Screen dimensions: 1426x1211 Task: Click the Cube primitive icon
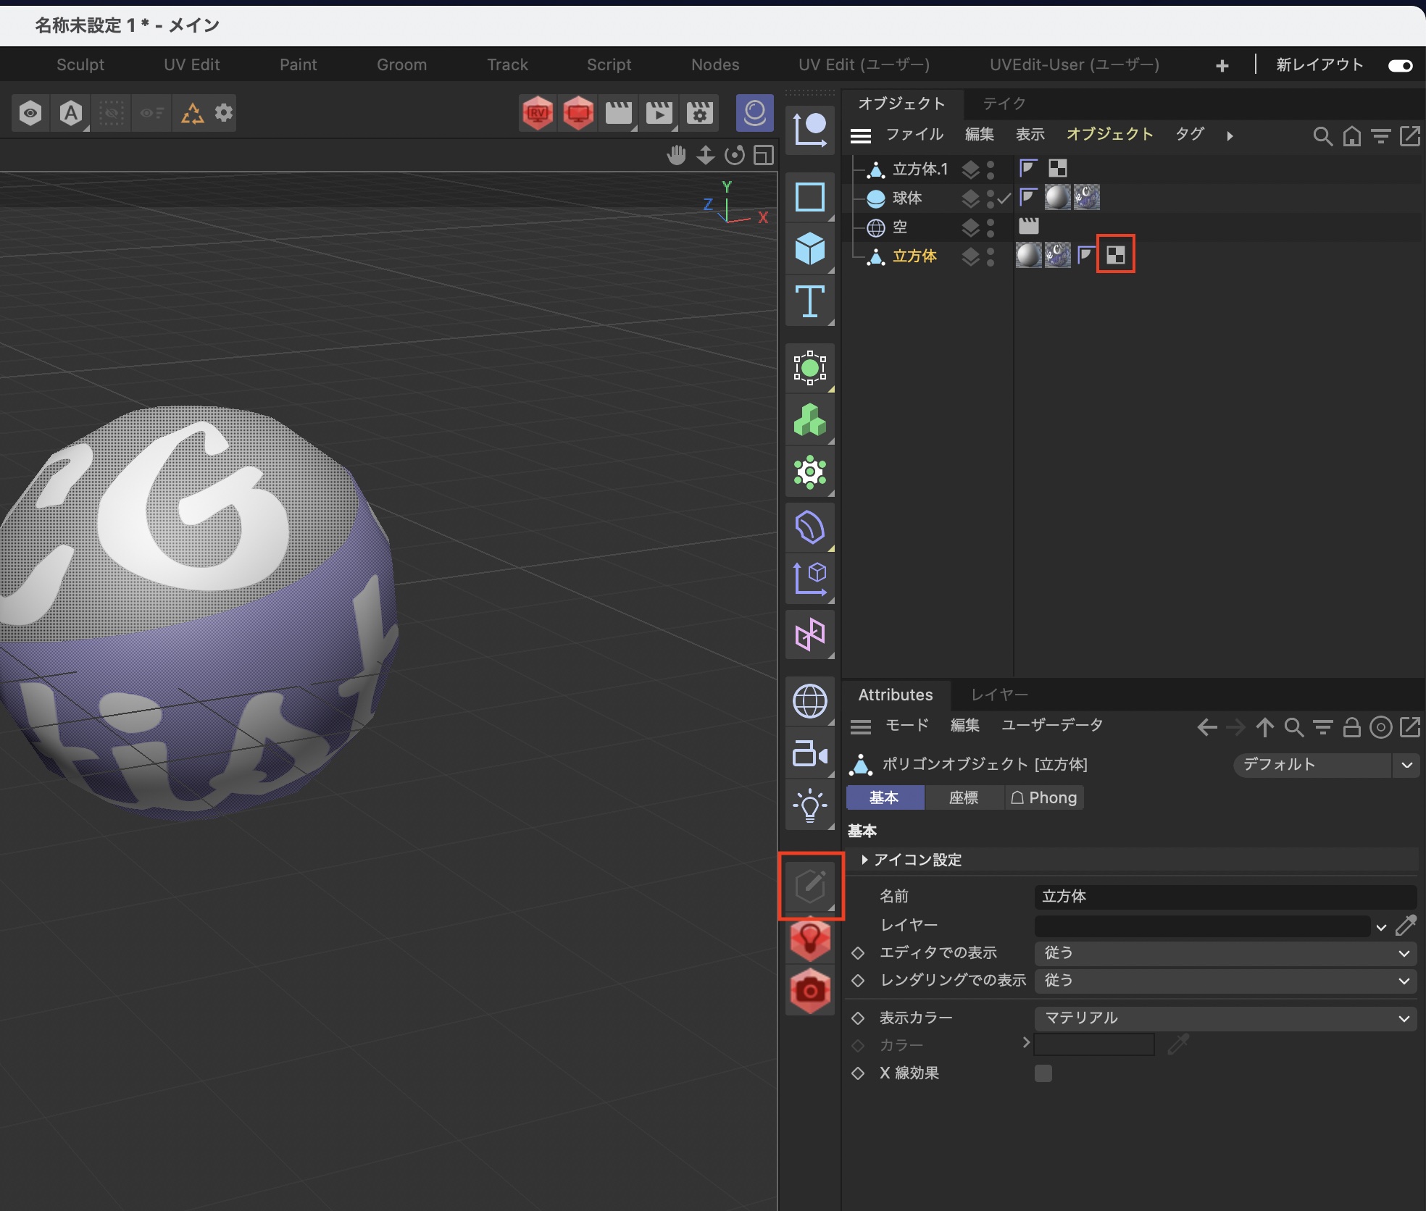tap(809, 249)
